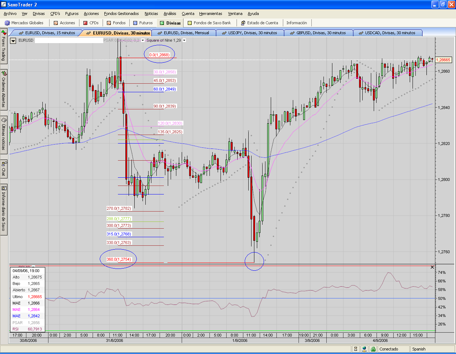Click chart icon on GBPUSD tab
The image size is (456, 354).
[x=292, y=33]
